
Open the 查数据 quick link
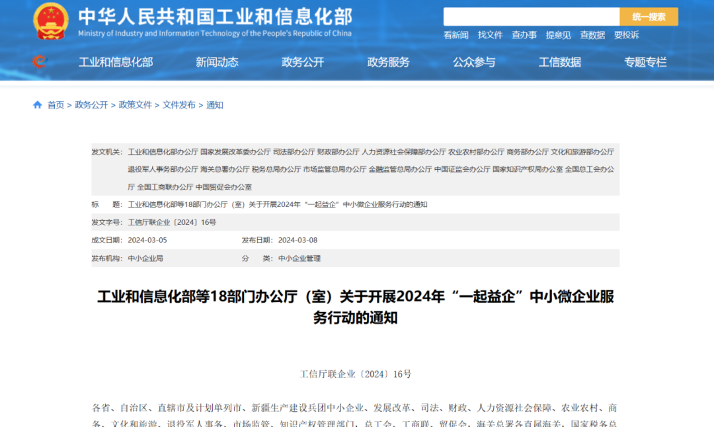pos(592,35)
